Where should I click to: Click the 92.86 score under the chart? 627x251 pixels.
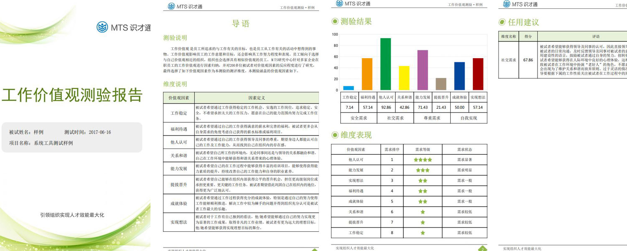(x=385, y=108)
